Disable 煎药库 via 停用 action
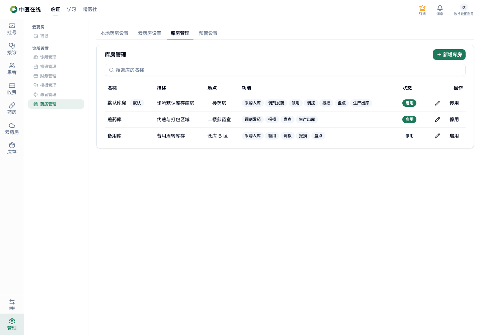 [x=454, y=119]
